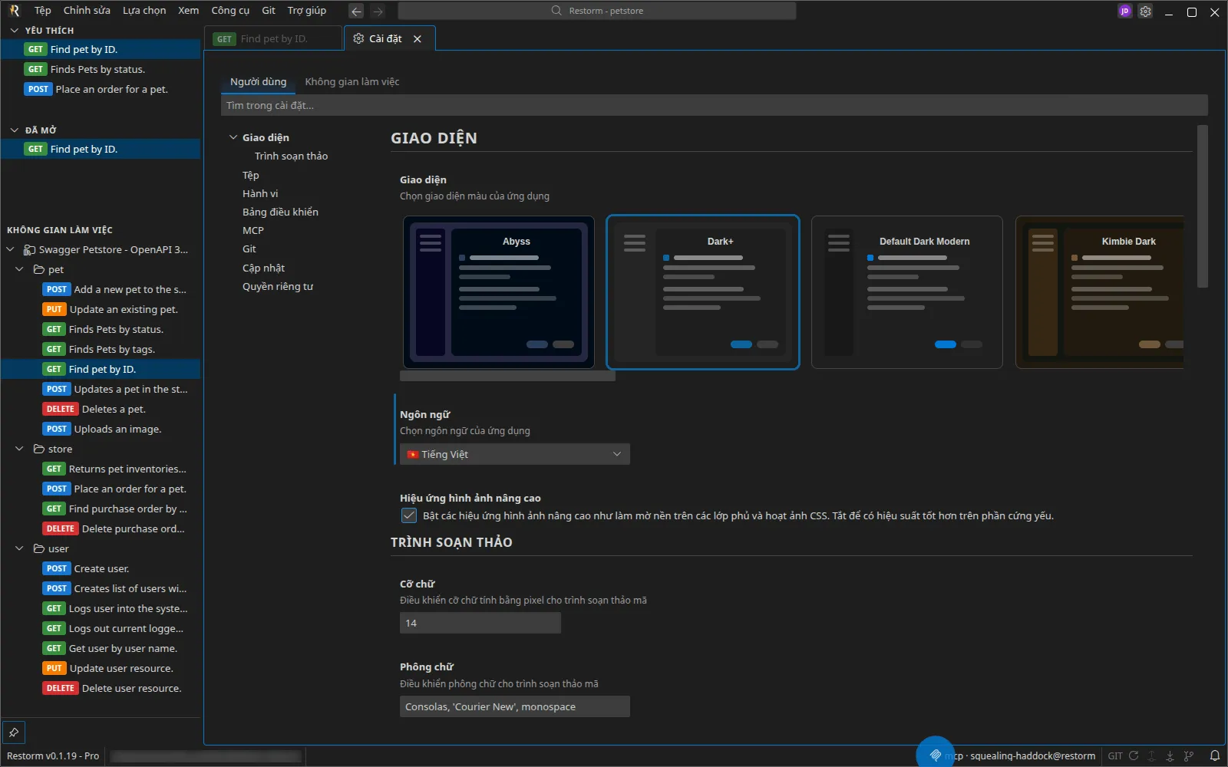
Task: Navigate forward with the right arrow
Action: (378, 11)
